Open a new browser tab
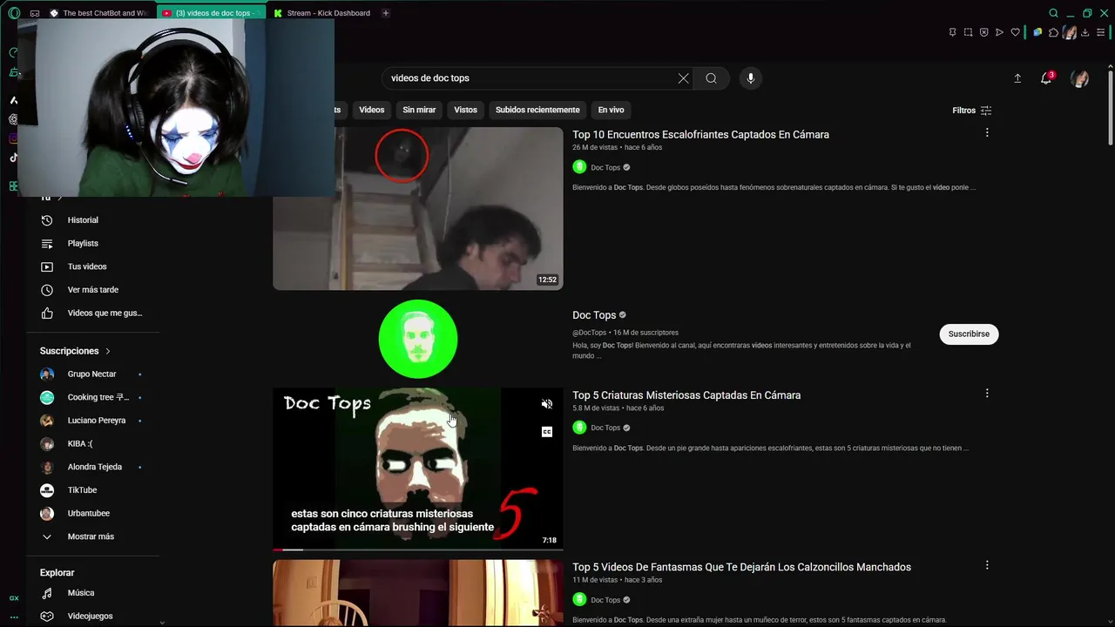The height and width of the screenshot is (627, 1115). pyautogui.click(x=385, y=13)
